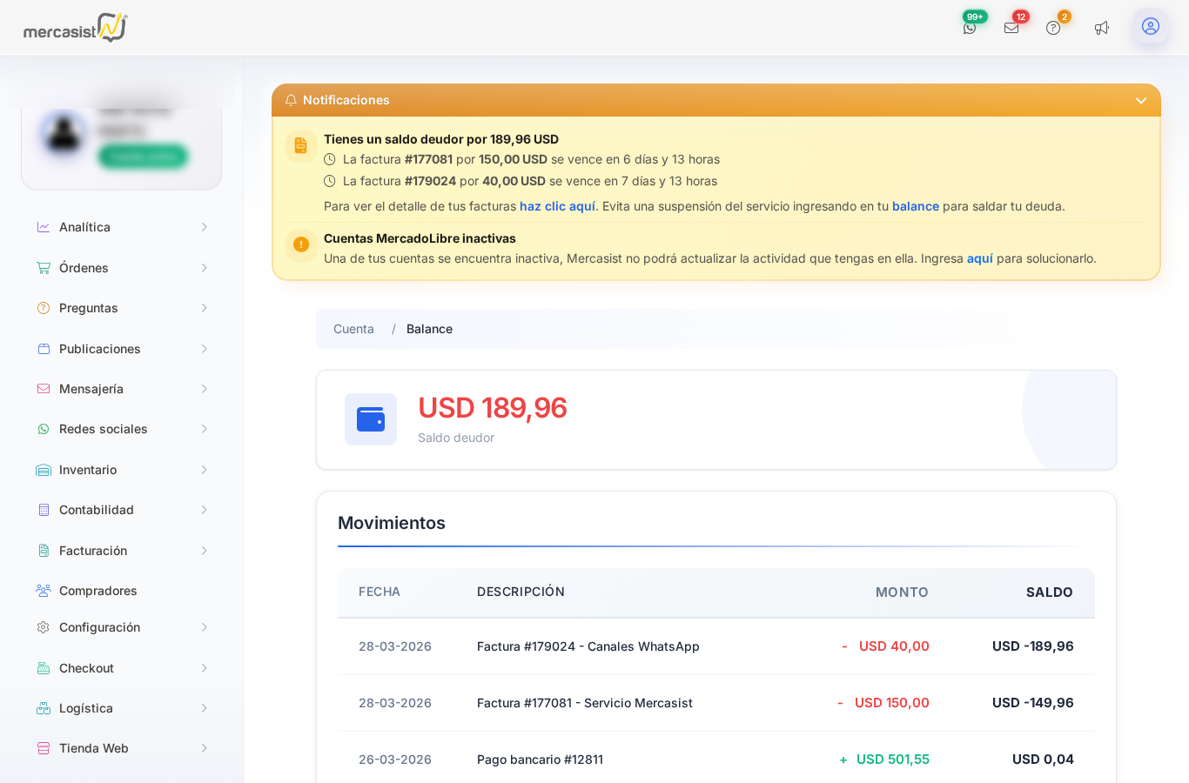1189x783 pixels.
Task: Follow the 'balance' link in notification
Action: click(915, 206)
